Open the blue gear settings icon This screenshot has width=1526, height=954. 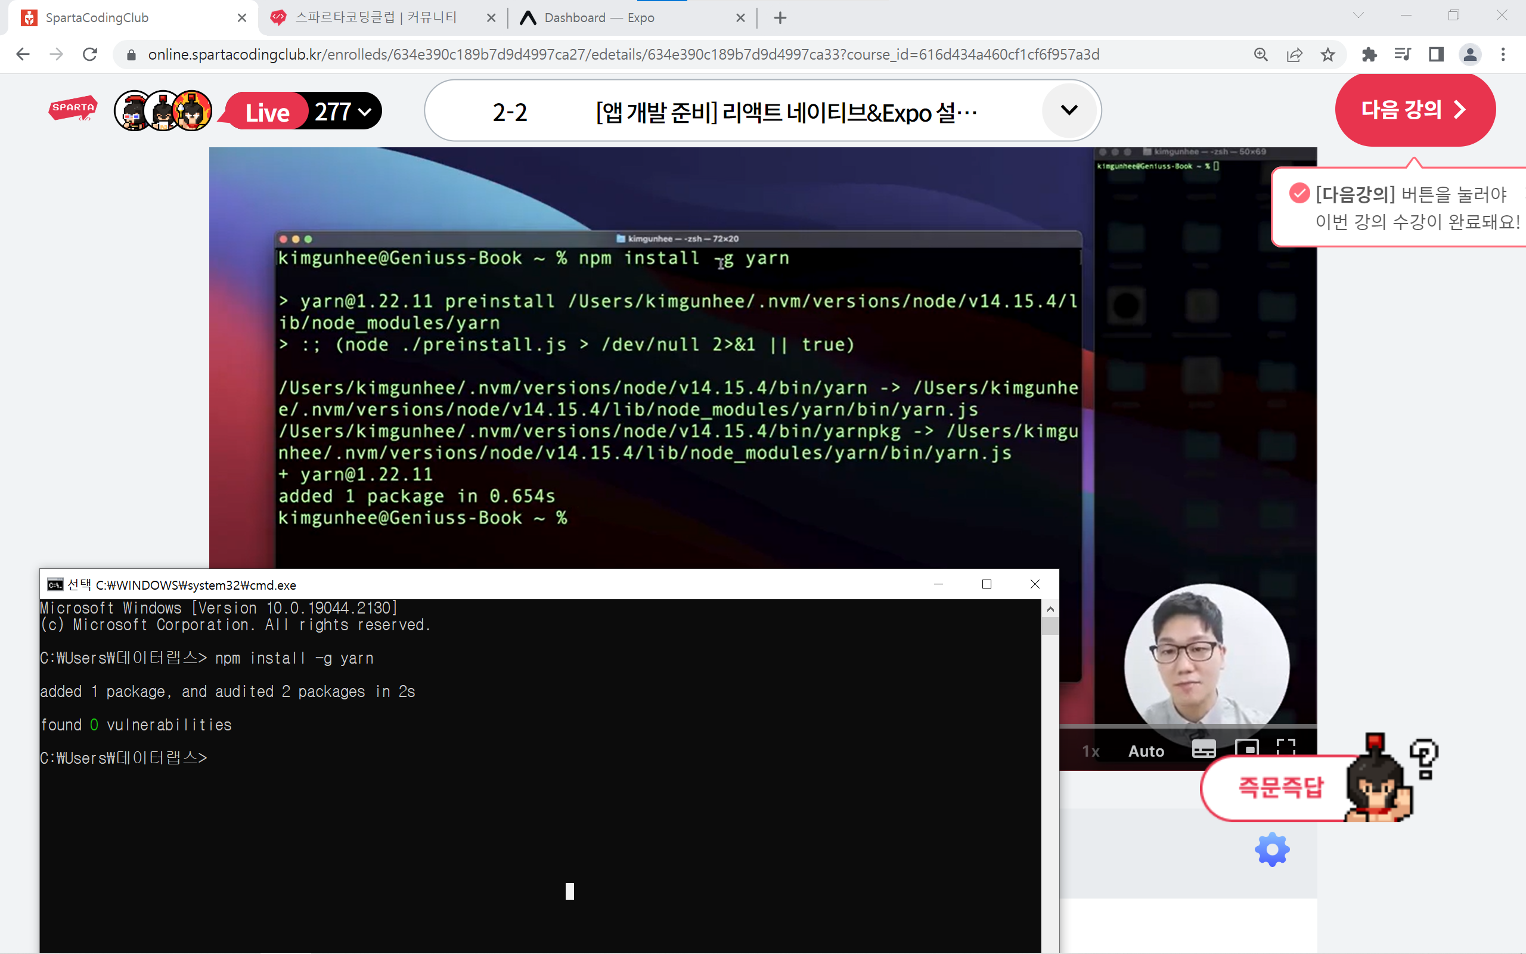click(1273, 849)
